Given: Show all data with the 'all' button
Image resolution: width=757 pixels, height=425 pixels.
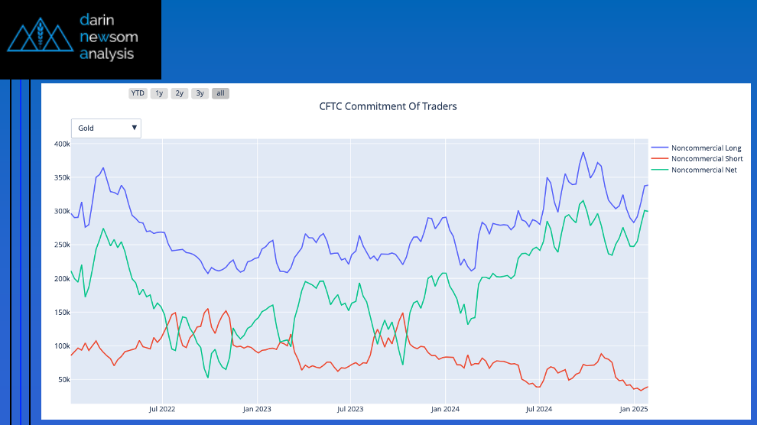Looking at the screenshot, I should (220, 93).
